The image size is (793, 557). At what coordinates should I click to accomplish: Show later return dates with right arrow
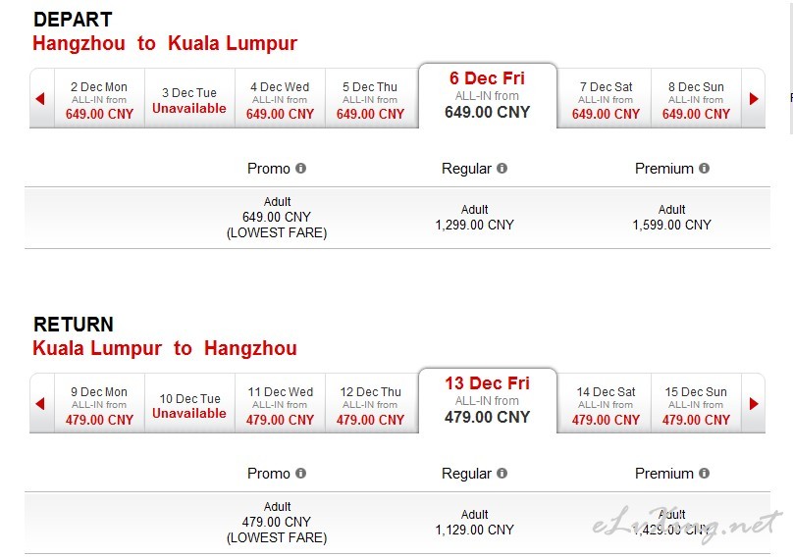(x=754, y=403)
